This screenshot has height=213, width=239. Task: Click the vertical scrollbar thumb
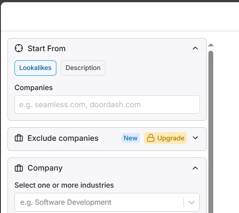point(211,132)
